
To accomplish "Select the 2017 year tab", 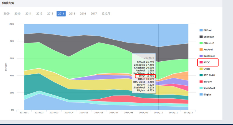I will pyautogui.click(x=94, y=14).
